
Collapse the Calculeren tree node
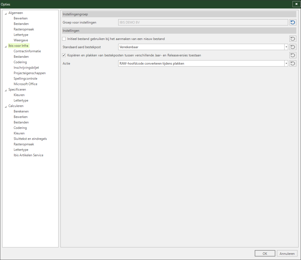[x=6, y=106]
